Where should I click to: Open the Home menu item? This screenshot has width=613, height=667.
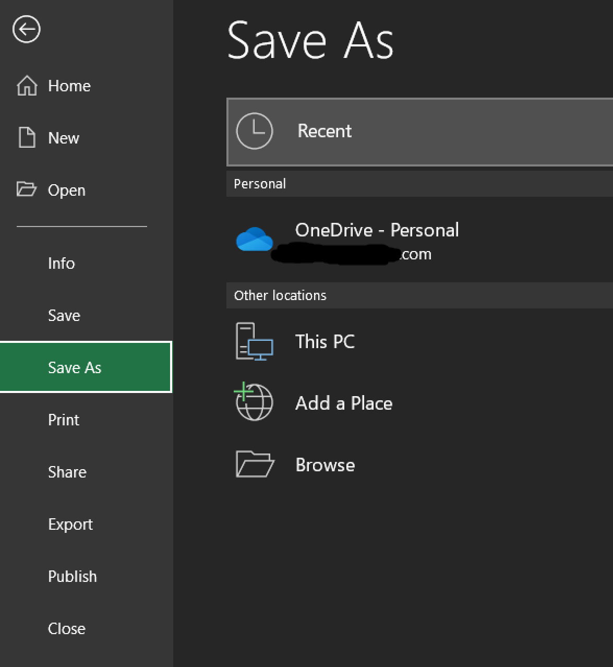click(x=69, y=86)
